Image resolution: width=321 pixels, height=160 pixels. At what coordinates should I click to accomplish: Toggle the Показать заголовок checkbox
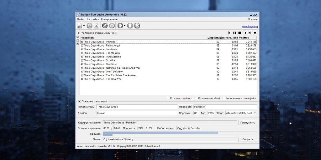80,102
